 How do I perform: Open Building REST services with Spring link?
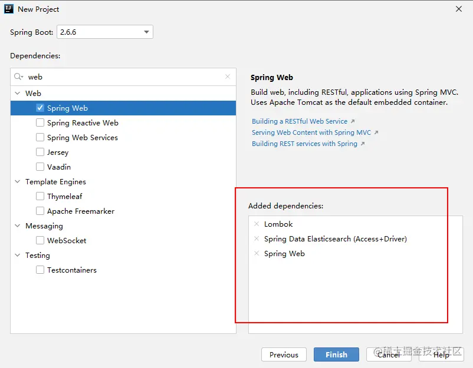pos(304,144)
